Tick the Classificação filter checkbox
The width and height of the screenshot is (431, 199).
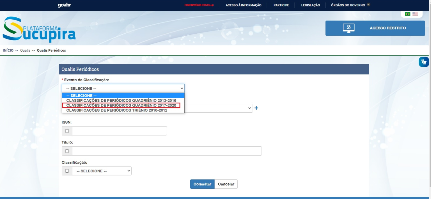pyautogui.click(x=67, y=171)
